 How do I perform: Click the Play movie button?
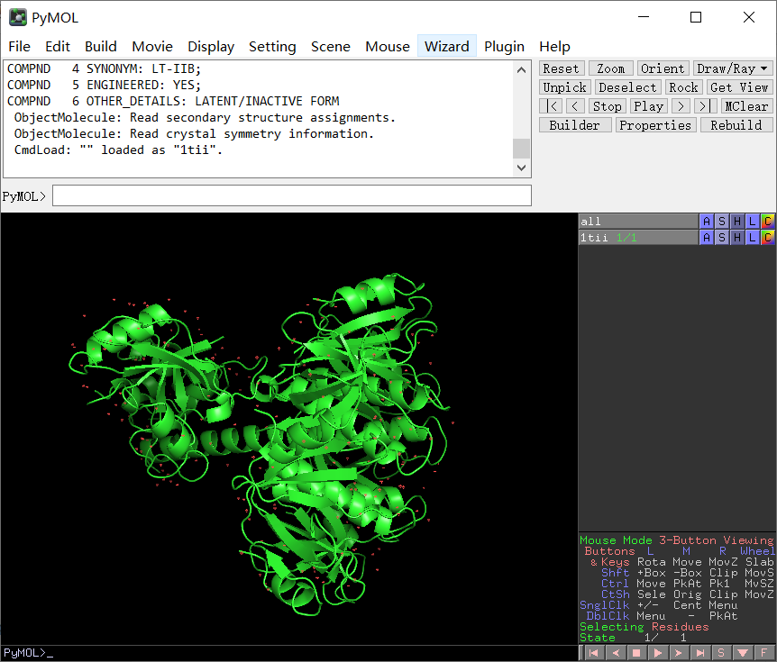[649, 106]
